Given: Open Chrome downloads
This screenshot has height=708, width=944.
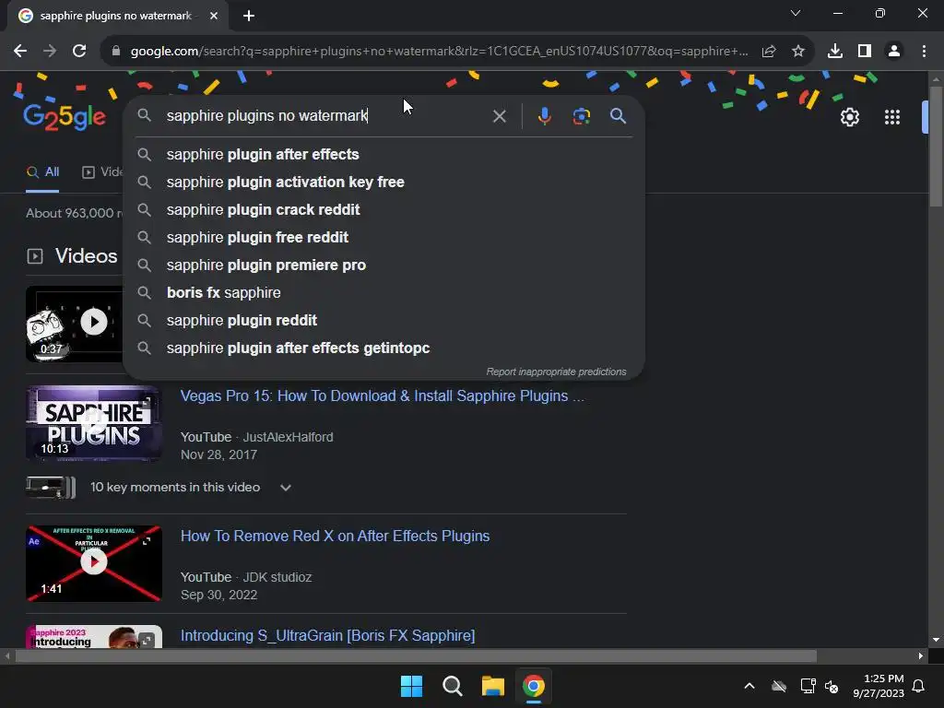Looking at the screenshot, I should (x=835, y=52).
